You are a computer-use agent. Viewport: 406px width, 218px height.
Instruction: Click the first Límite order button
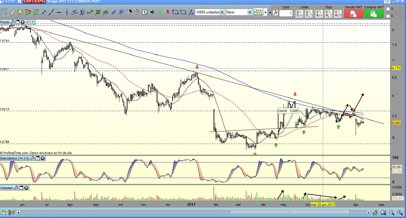[x=299, y=13]
